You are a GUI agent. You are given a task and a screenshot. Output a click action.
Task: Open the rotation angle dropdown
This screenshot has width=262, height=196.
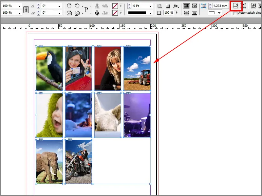click(60, 6)
